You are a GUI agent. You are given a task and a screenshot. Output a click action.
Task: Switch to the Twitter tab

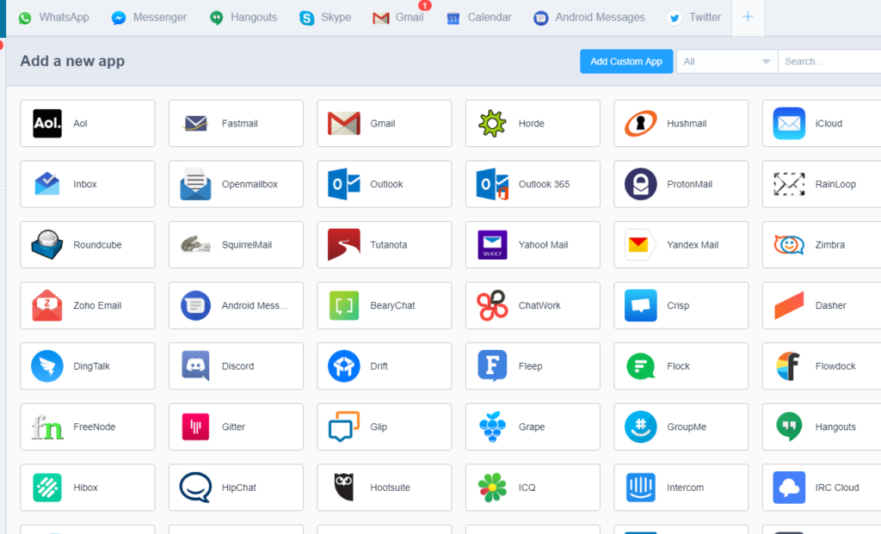(694, 17)
